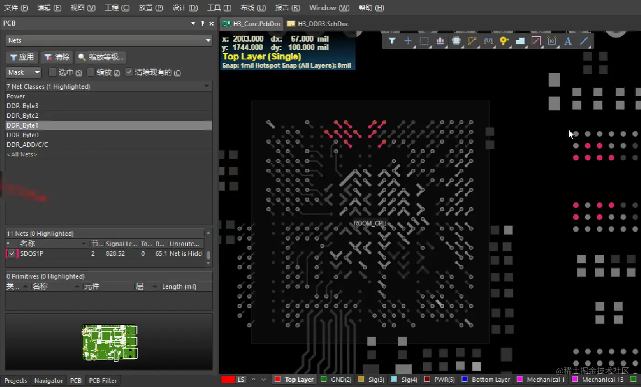The width and height of the screenshot is (641, 387).
Task: Select the DDR_ADD/C/C net class
Action: (x=108, y=145)
